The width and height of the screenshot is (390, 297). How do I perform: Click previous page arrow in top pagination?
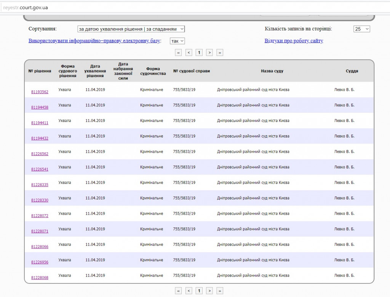189,52
